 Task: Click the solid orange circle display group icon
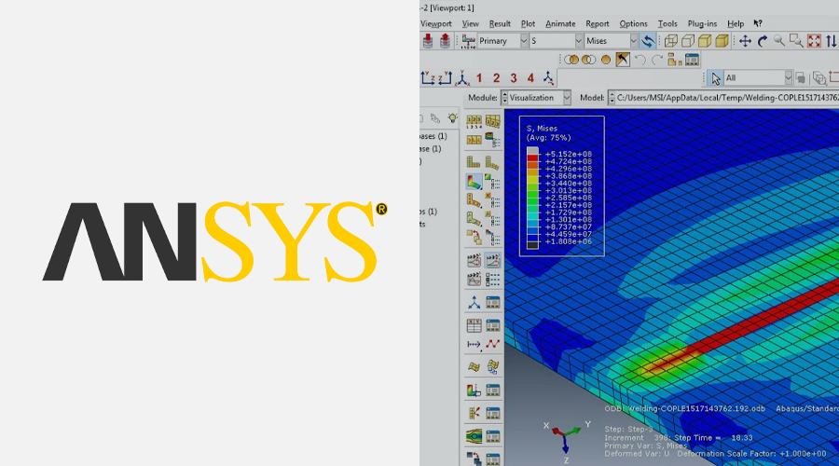point(606,60)
